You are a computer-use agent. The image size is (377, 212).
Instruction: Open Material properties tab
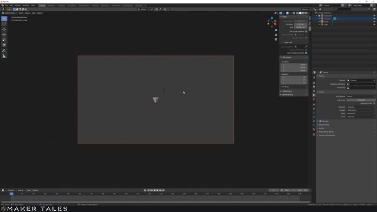click(314, 130)
